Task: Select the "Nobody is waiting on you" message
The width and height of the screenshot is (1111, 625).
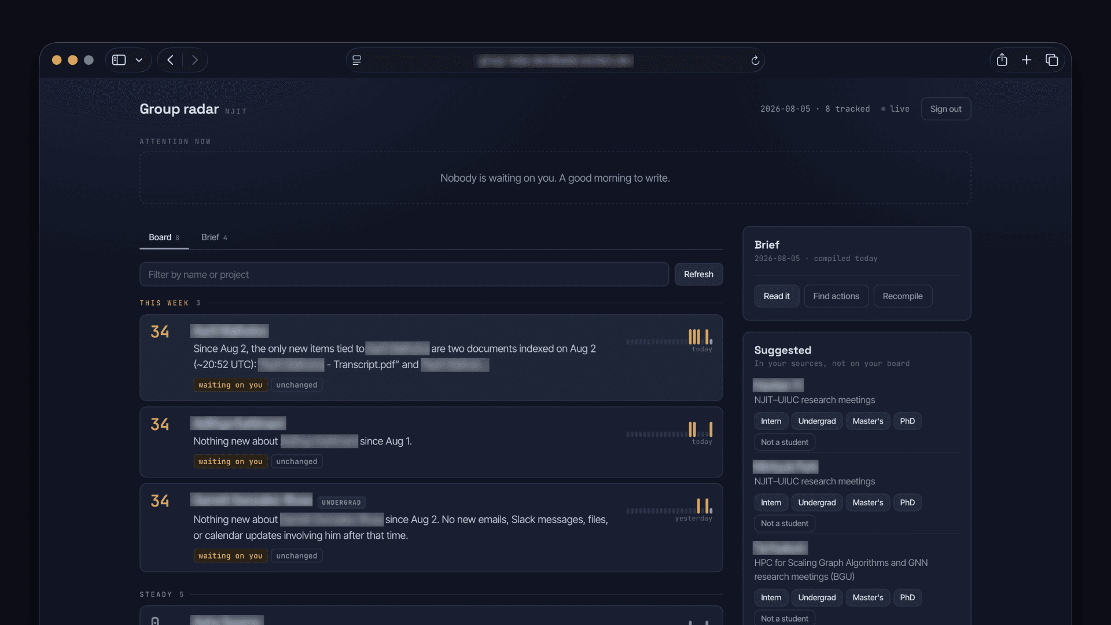Action: pos(555,178)
